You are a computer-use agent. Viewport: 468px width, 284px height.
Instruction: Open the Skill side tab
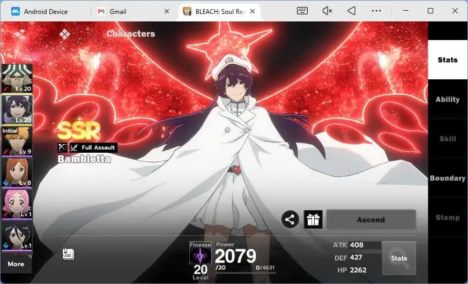[x=448, y=139]
